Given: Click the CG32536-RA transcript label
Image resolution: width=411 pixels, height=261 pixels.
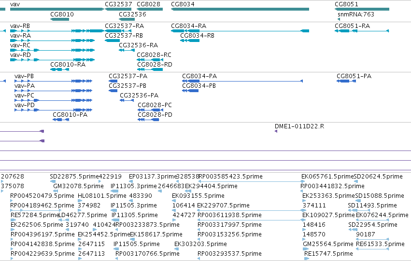Looking at the screenshot, I should [139, 45].
